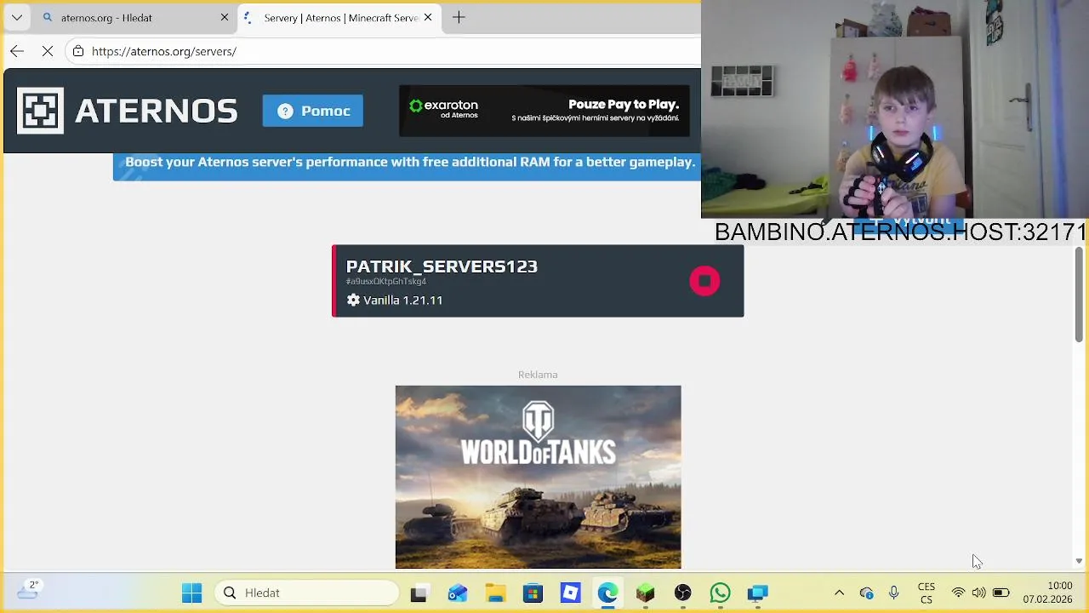The height and width of the screenshot is (613, 1089).
Task: Open the exaroton Pay to Play banner
Action: 544,111
